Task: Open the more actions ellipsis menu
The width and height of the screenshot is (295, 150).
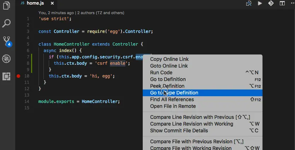Action: coord(293,3)
